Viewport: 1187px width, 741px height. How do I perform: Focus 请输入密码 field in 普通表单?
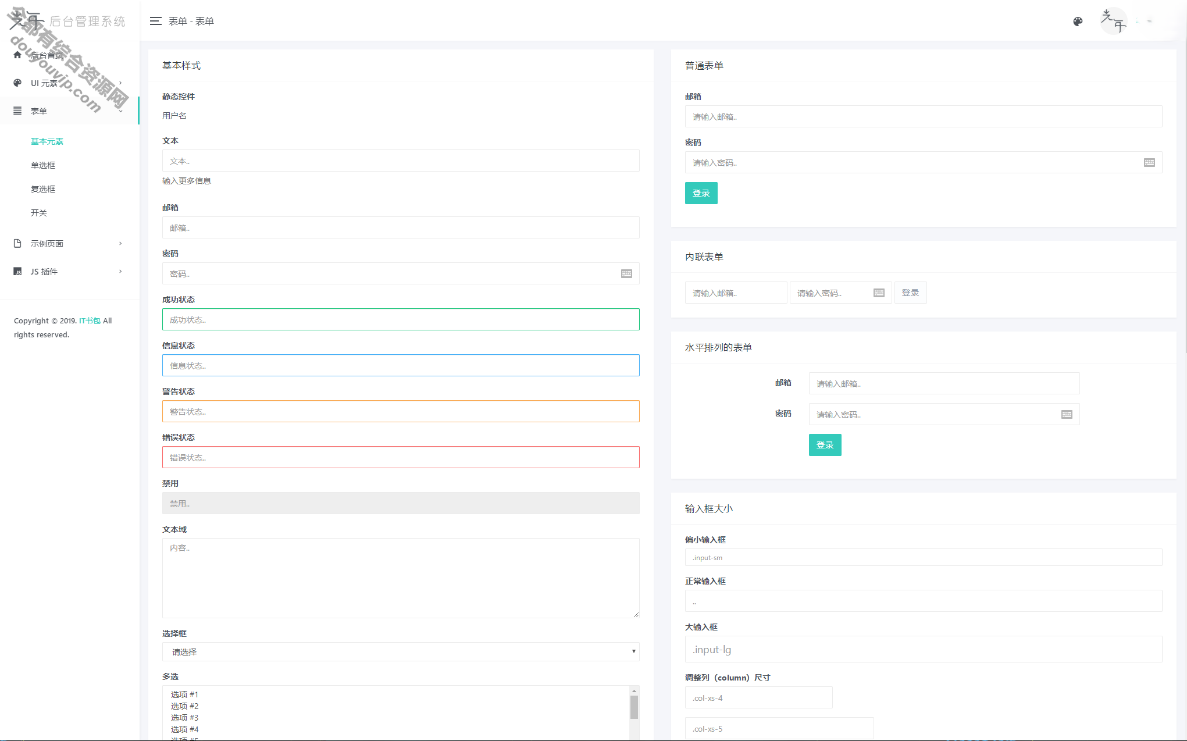point(924,162)
